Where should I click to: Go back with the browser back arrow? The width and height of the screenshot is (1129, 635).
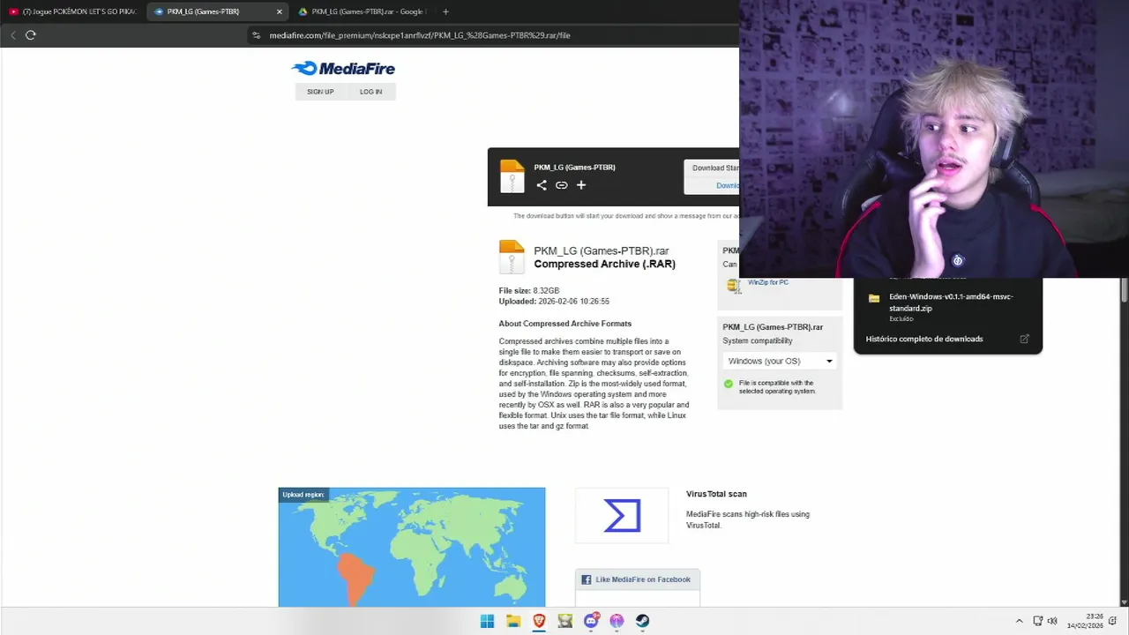tap(13, 35)
